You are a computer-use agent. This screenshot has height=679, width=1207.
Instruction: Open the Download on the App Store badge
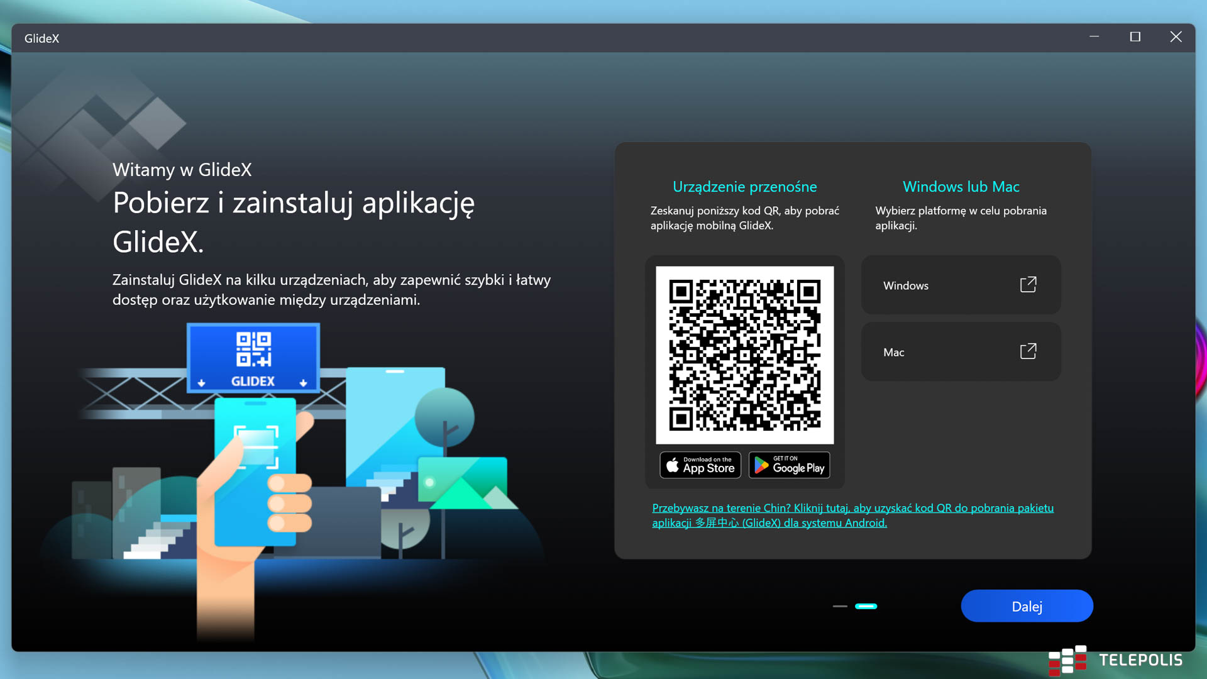(x=700, y=465)
